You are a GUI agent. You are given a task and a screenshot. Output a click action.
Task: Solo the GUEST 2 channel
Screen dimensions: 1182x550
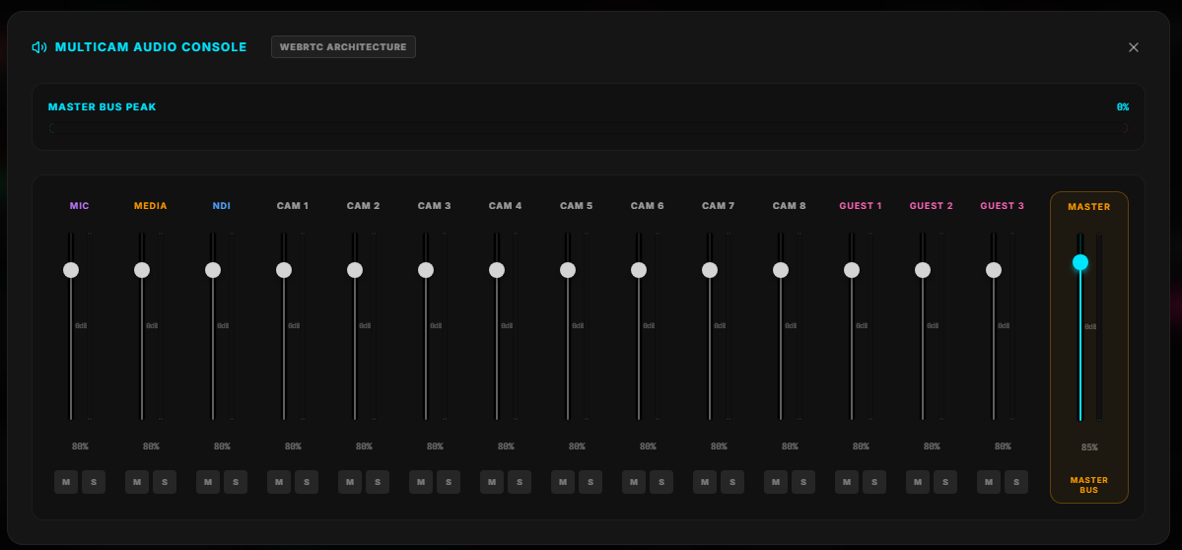click(x=945, y=482)
